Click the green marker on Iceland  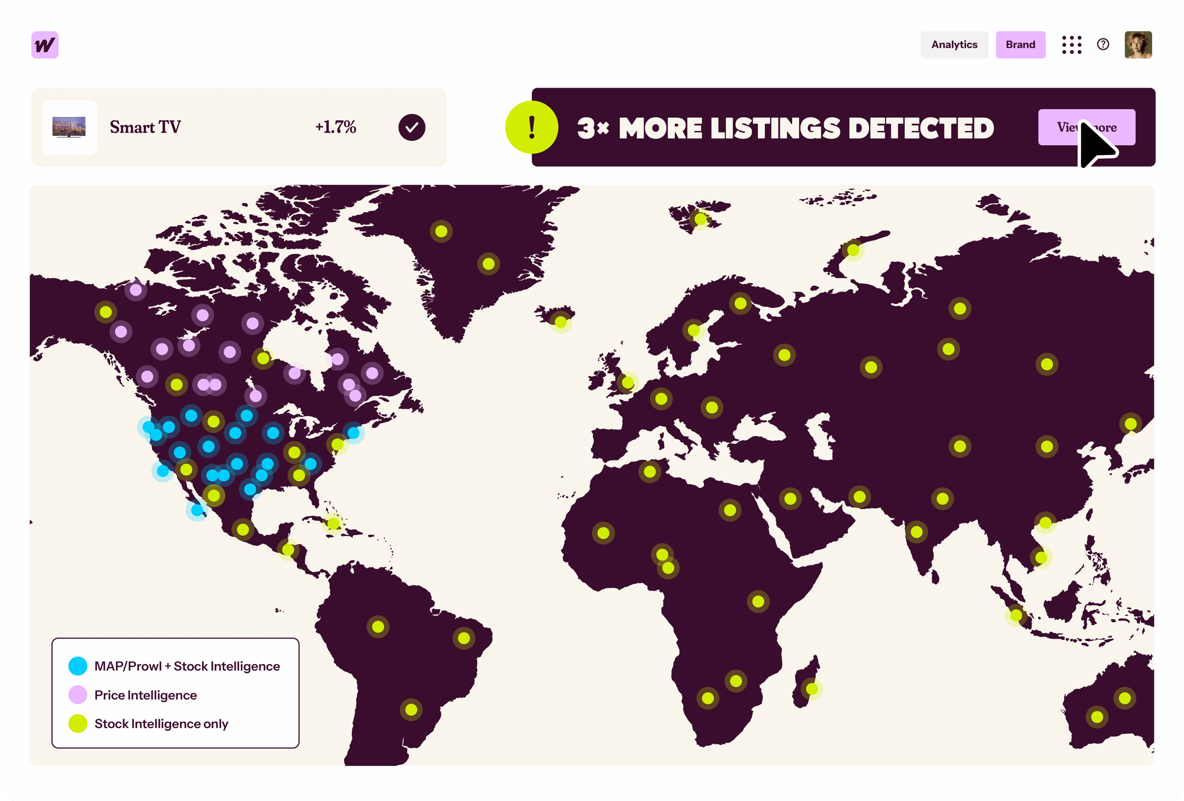560,322
